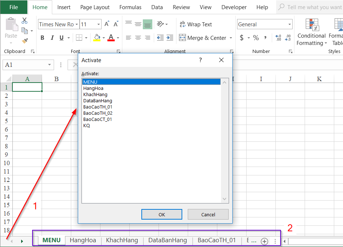The image size is (343, 247).
Task: Click OK in the Activate dialog
Action: (162, 214)
